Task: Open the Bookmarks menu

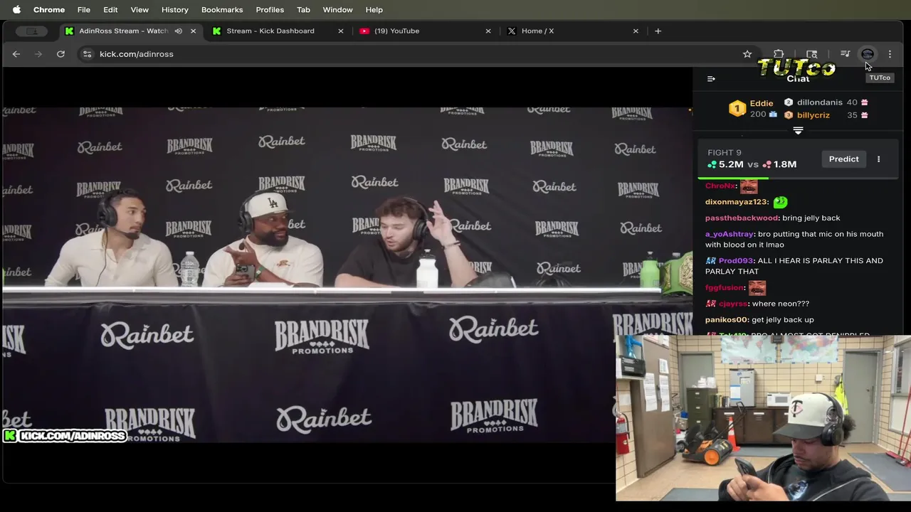Action: point(222,10)
